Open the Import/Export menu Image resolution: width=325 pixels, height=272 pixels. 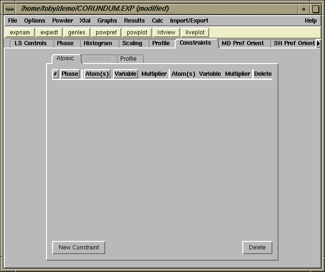(189, 21)
